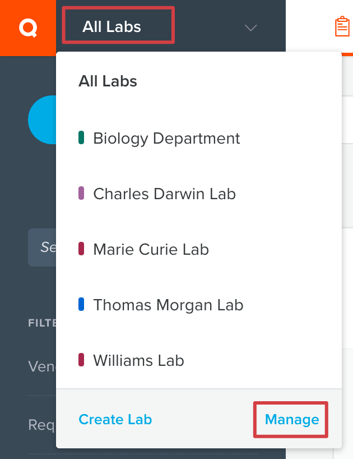Click the partially hidden blue round button
The width and height of the screenshot is (353, 459).
42,120
